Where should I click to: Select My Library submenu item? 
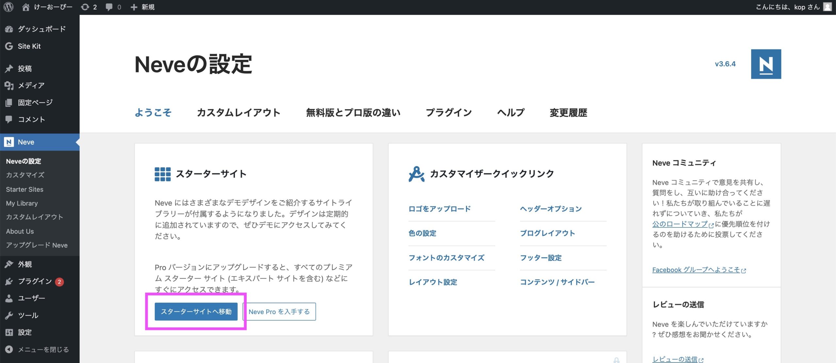point(22,203)
